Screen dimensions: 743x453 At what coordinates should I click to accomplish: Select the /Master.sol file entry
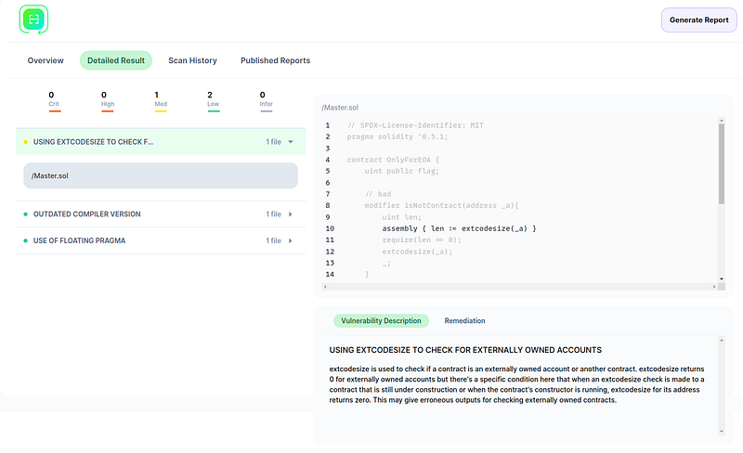(x=160, y=175)
